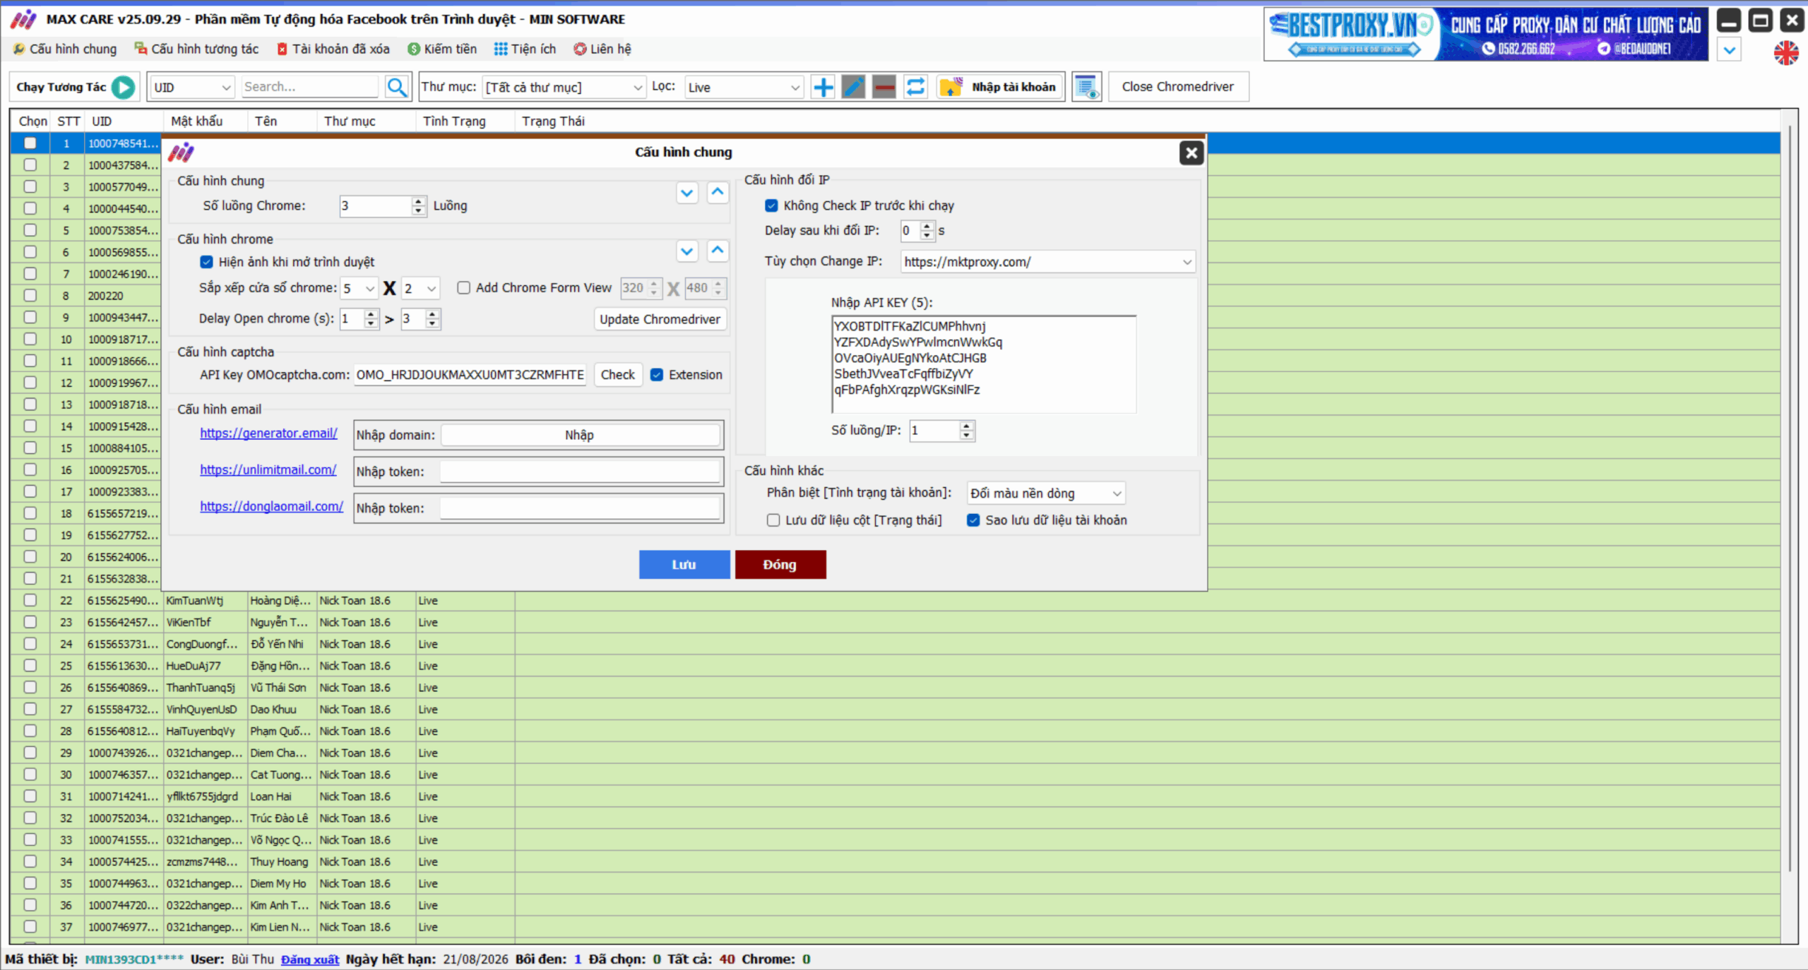Click the blue Lưu save button
Viewport: 1808px width, 970px height.
point(684,564)
